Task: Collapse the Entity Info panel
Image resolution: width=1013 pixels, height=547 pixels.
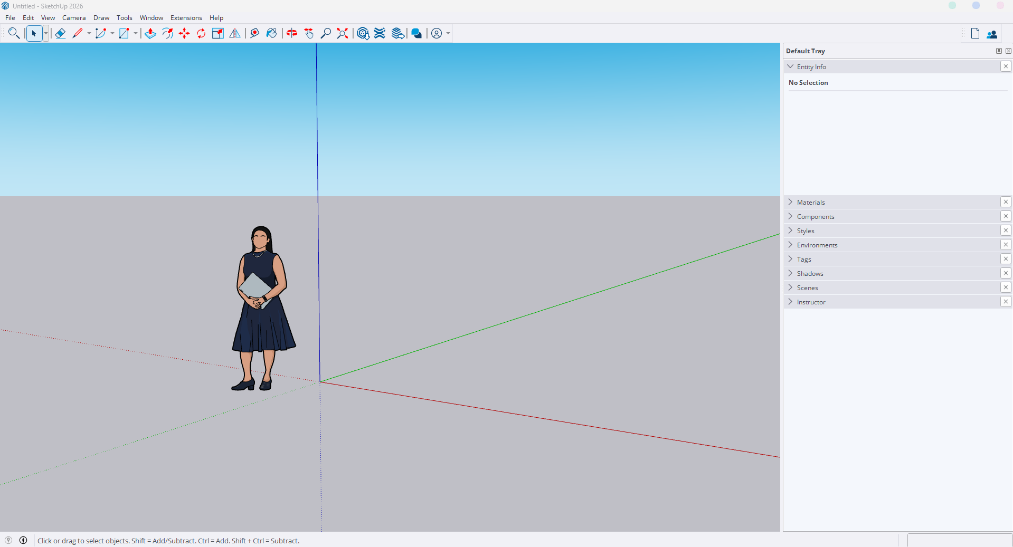Action: (791, 67)
